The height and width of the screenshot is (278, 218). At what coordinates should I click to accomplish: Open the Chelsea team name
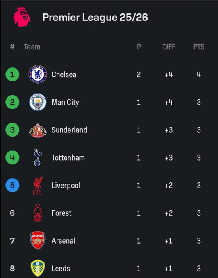pyautogui.click(x=64, y=74)
